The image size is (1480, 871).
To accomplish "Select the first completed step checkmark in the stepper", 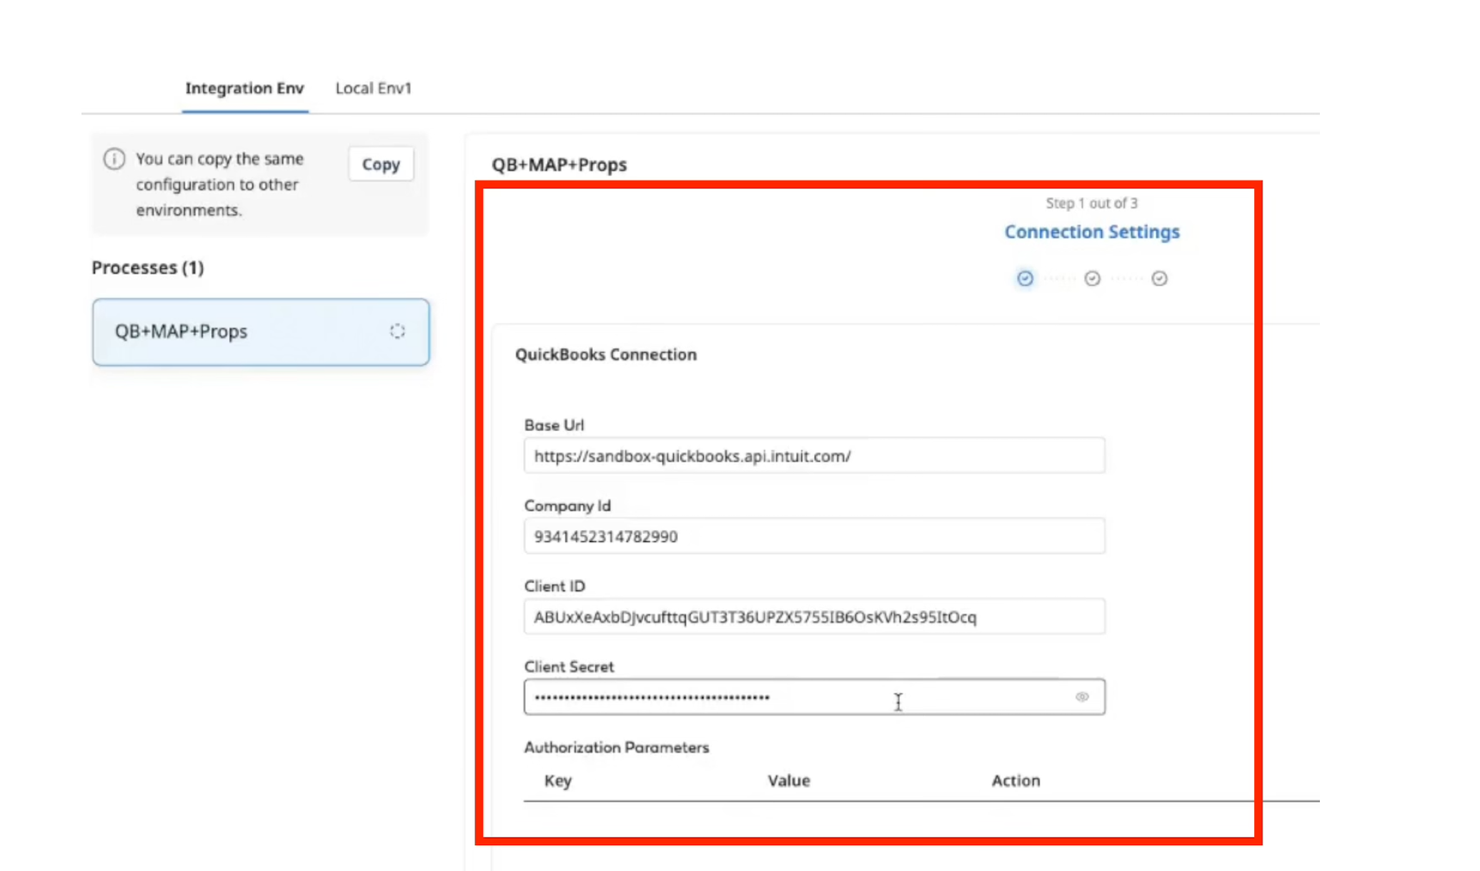I will coord(1025,278).
